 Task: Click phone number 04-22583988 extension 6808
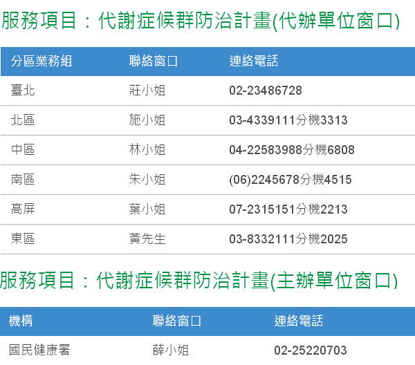tap(291, 150)
